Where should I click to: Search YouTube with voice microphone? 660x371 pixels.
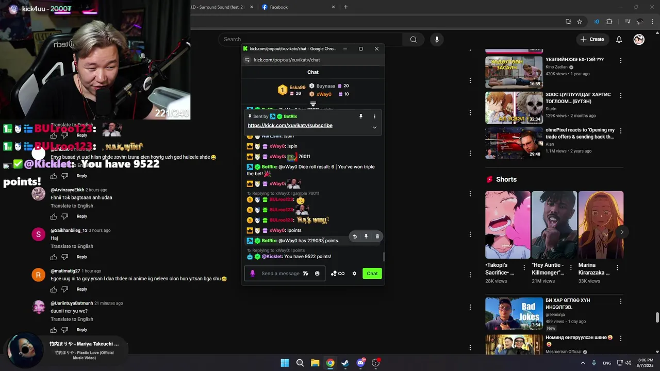[437, 39]
